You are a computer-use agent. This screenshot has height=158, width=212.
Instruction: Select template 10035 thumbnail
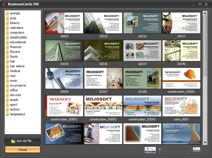(x=64, y=51)
